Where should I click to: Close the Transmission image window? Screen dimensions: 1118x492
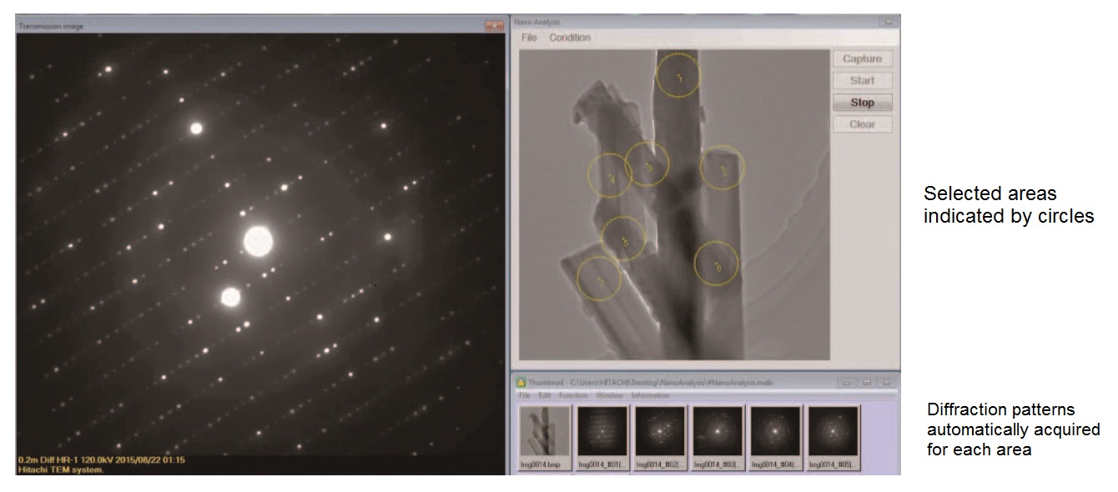pyautogui.click(x=493, y=26)
